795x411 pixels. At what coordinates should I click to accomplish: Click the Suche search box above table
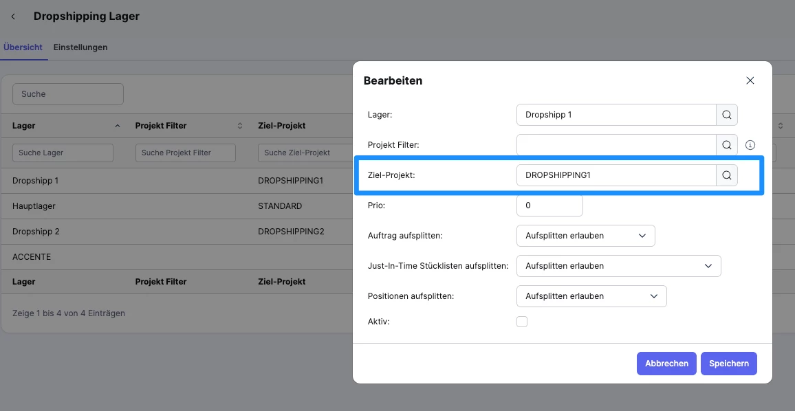[68, 94]
